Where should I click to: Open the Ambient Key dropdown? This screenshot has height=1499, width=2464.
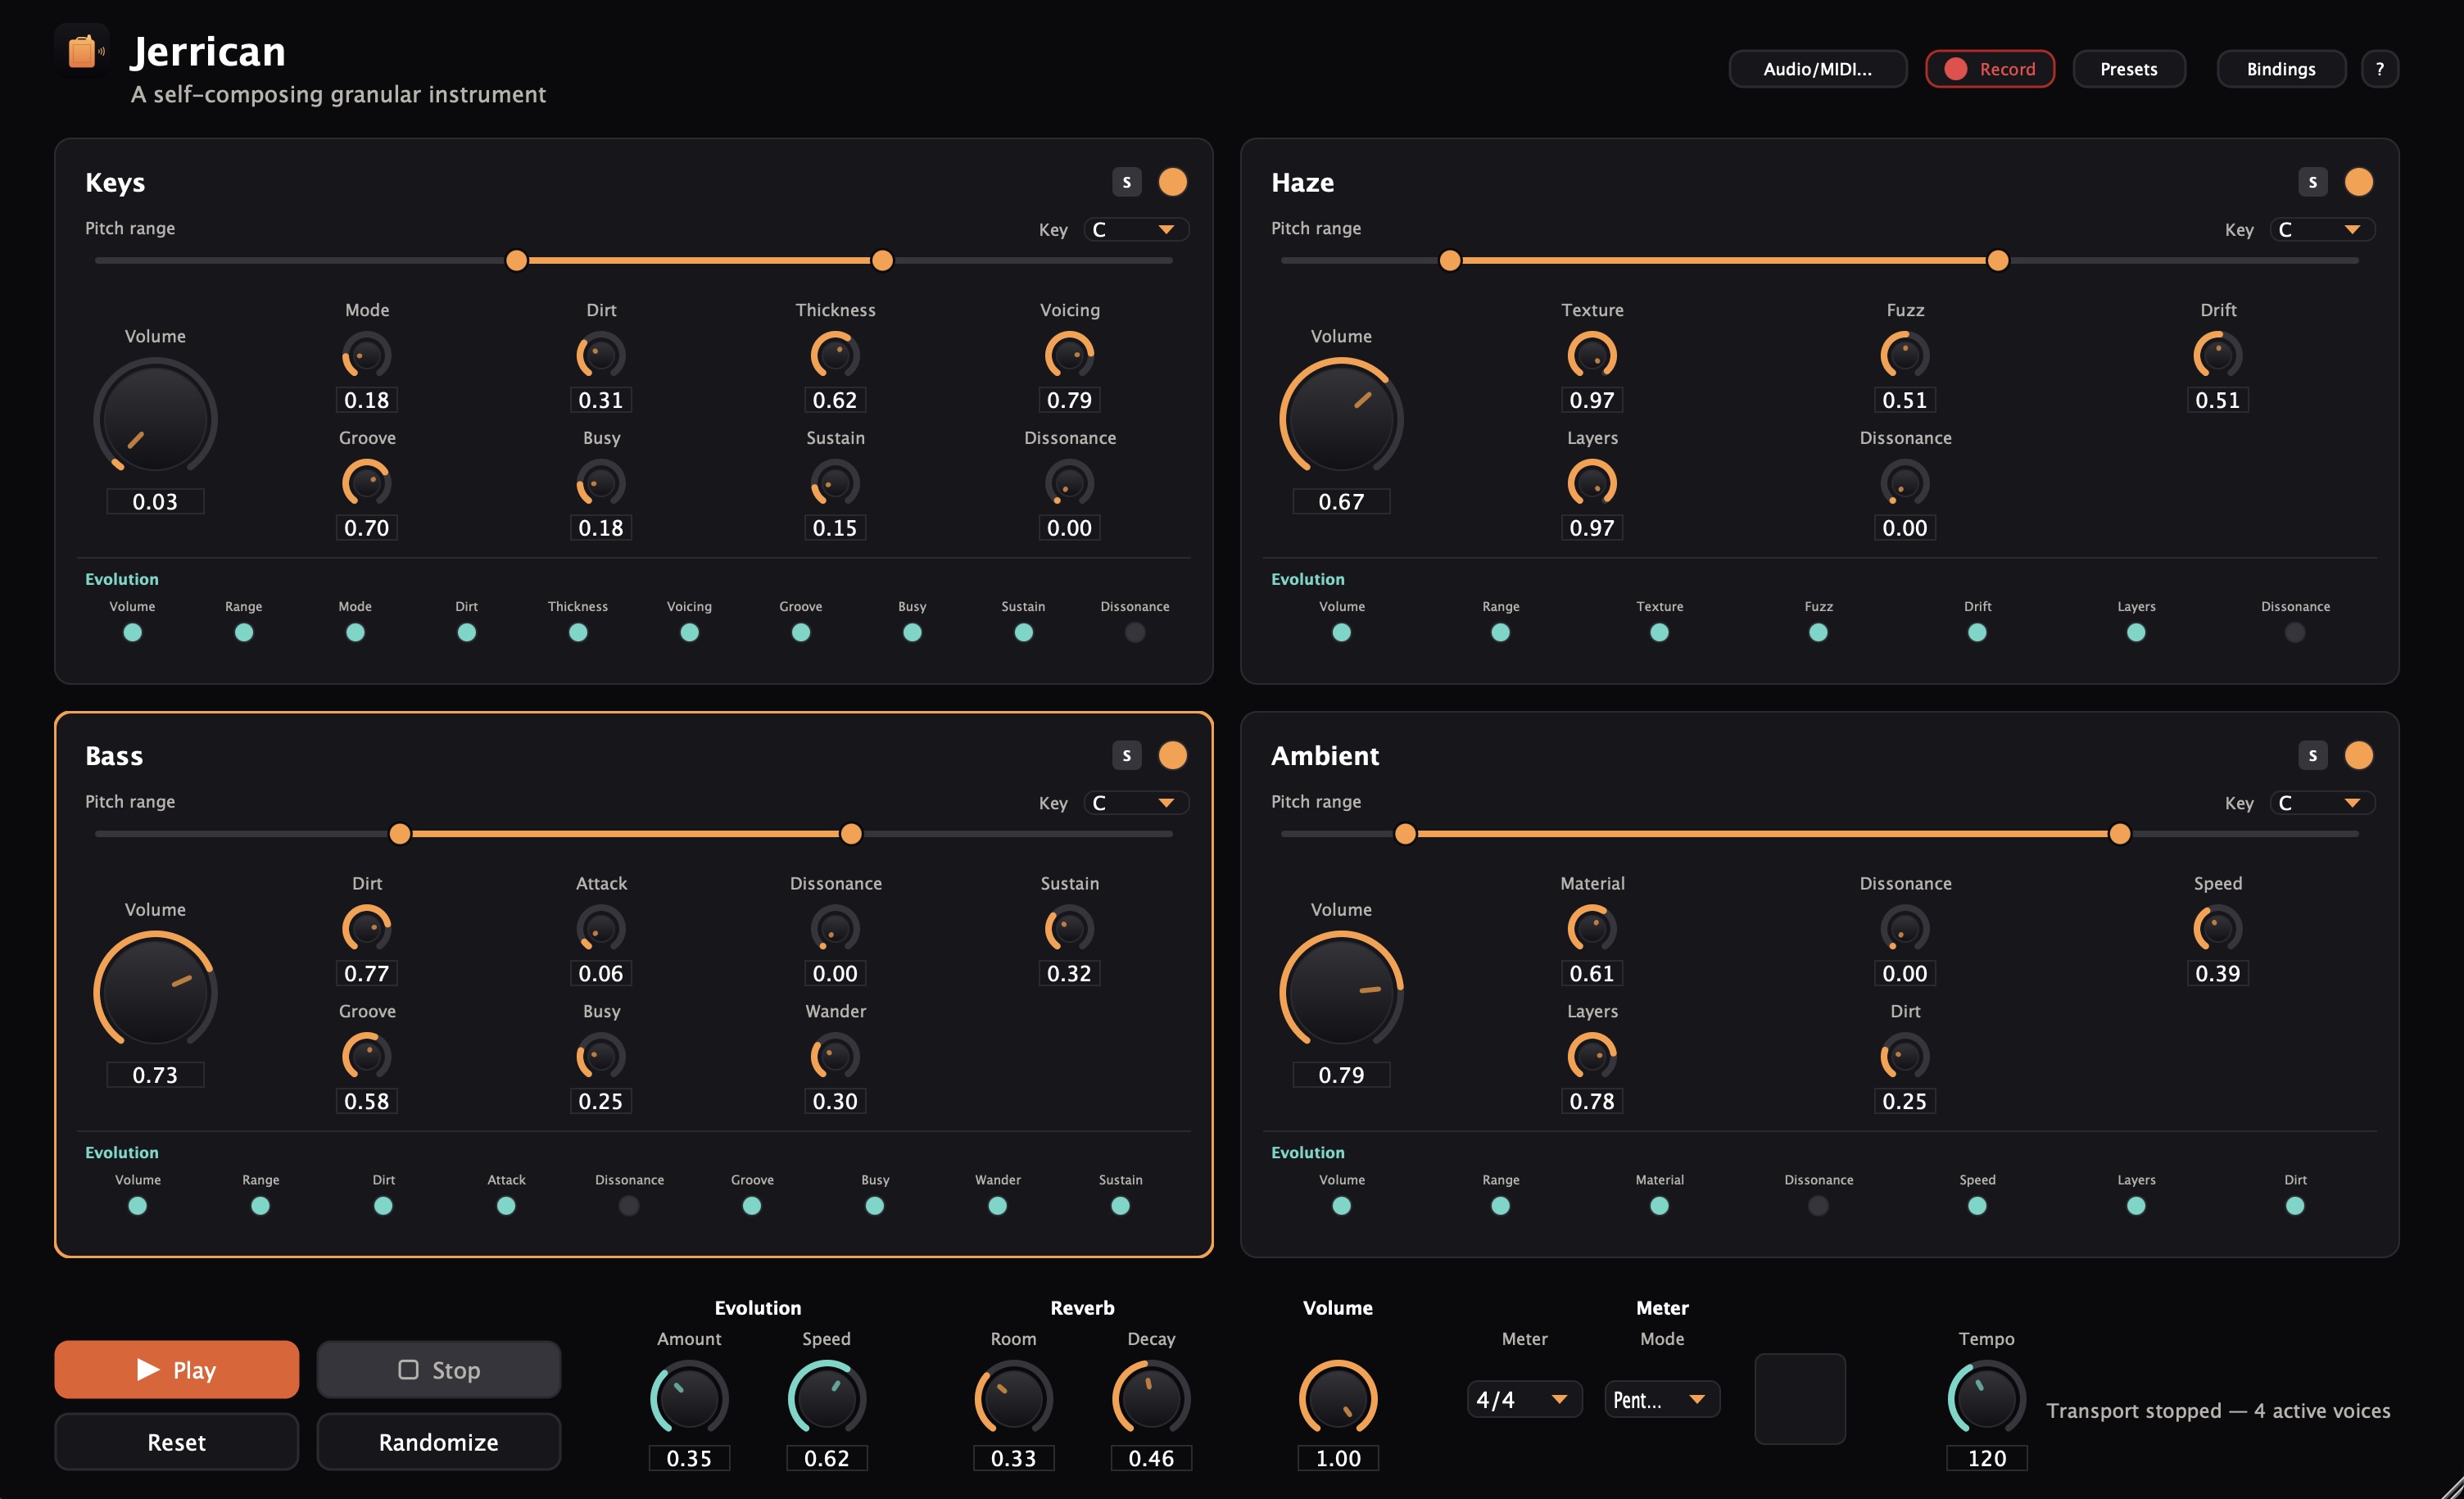pyautogui.click(x=2322, y=802)
